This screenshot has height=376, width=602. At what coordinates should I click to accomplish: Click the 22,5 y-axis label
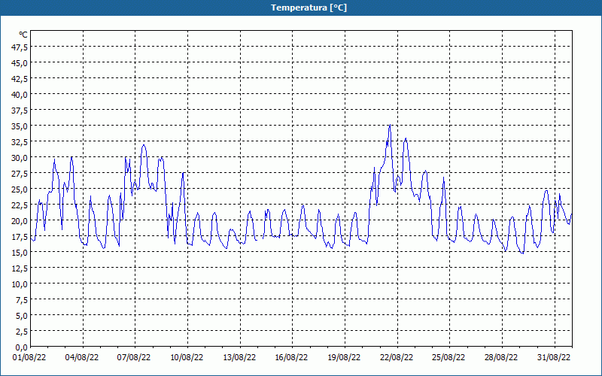(x=20, y=205)
